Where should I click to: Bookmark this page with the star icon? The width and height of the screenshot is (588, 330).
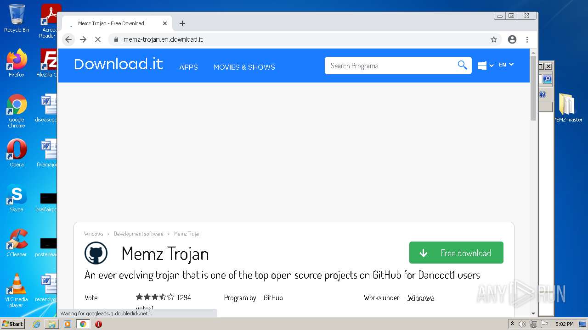point(494,39)
